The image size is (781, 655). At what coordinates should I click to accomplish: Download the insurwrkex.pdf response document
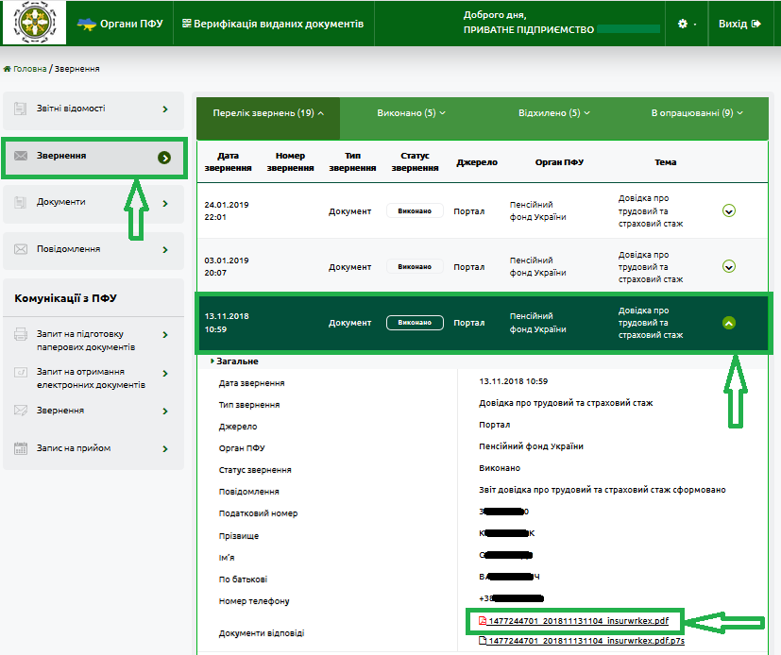(x=578, y=621)
